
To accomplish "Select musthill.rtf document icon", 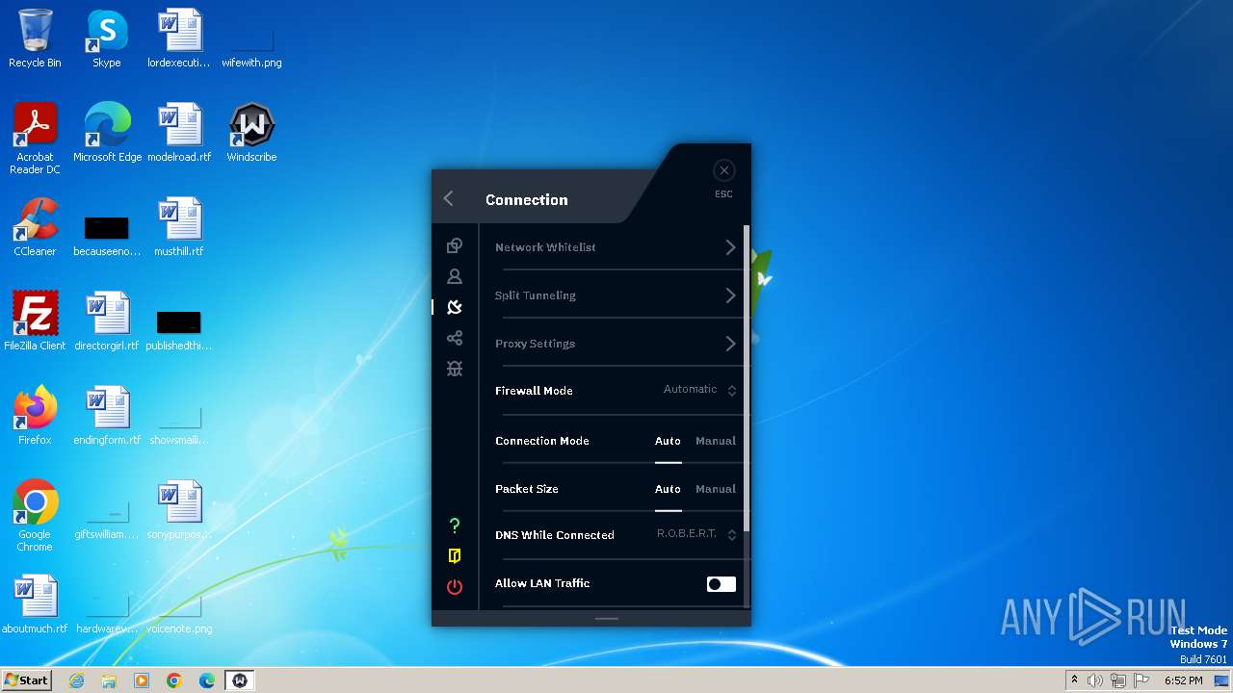I will tap(179, 227).
